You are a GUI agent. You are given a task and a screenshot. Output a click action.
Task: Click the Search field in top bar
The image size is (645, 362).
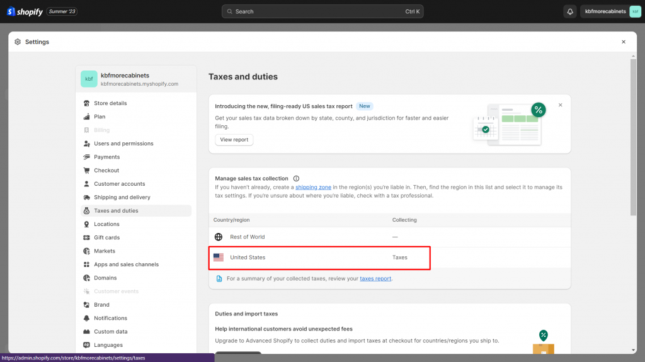322,11
